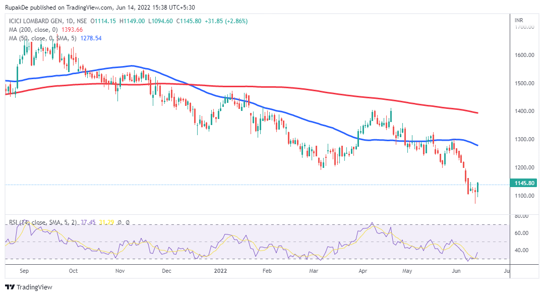Image resolution: width=544 pixels, height=296 pixels.
Task: Click the low value L1094.60 in header
Action: tap(161, 21)
